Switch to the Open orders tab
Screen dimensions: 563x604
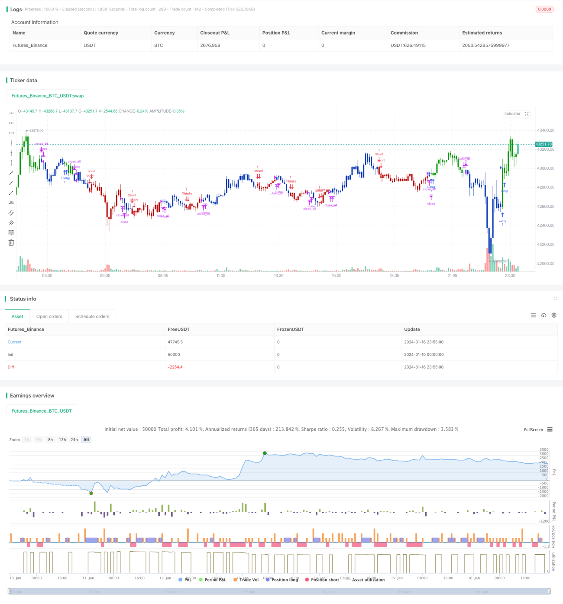pyautogui.click(x=49, y=317)
